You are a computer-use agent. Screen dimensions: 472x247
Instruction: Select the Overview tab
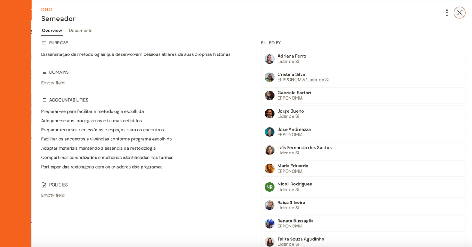pyautogui.click(x=52, y=31)
